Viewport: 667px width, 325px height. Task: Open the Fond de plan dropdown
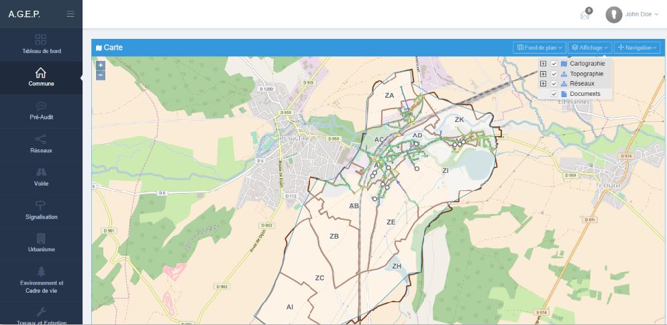540,48
